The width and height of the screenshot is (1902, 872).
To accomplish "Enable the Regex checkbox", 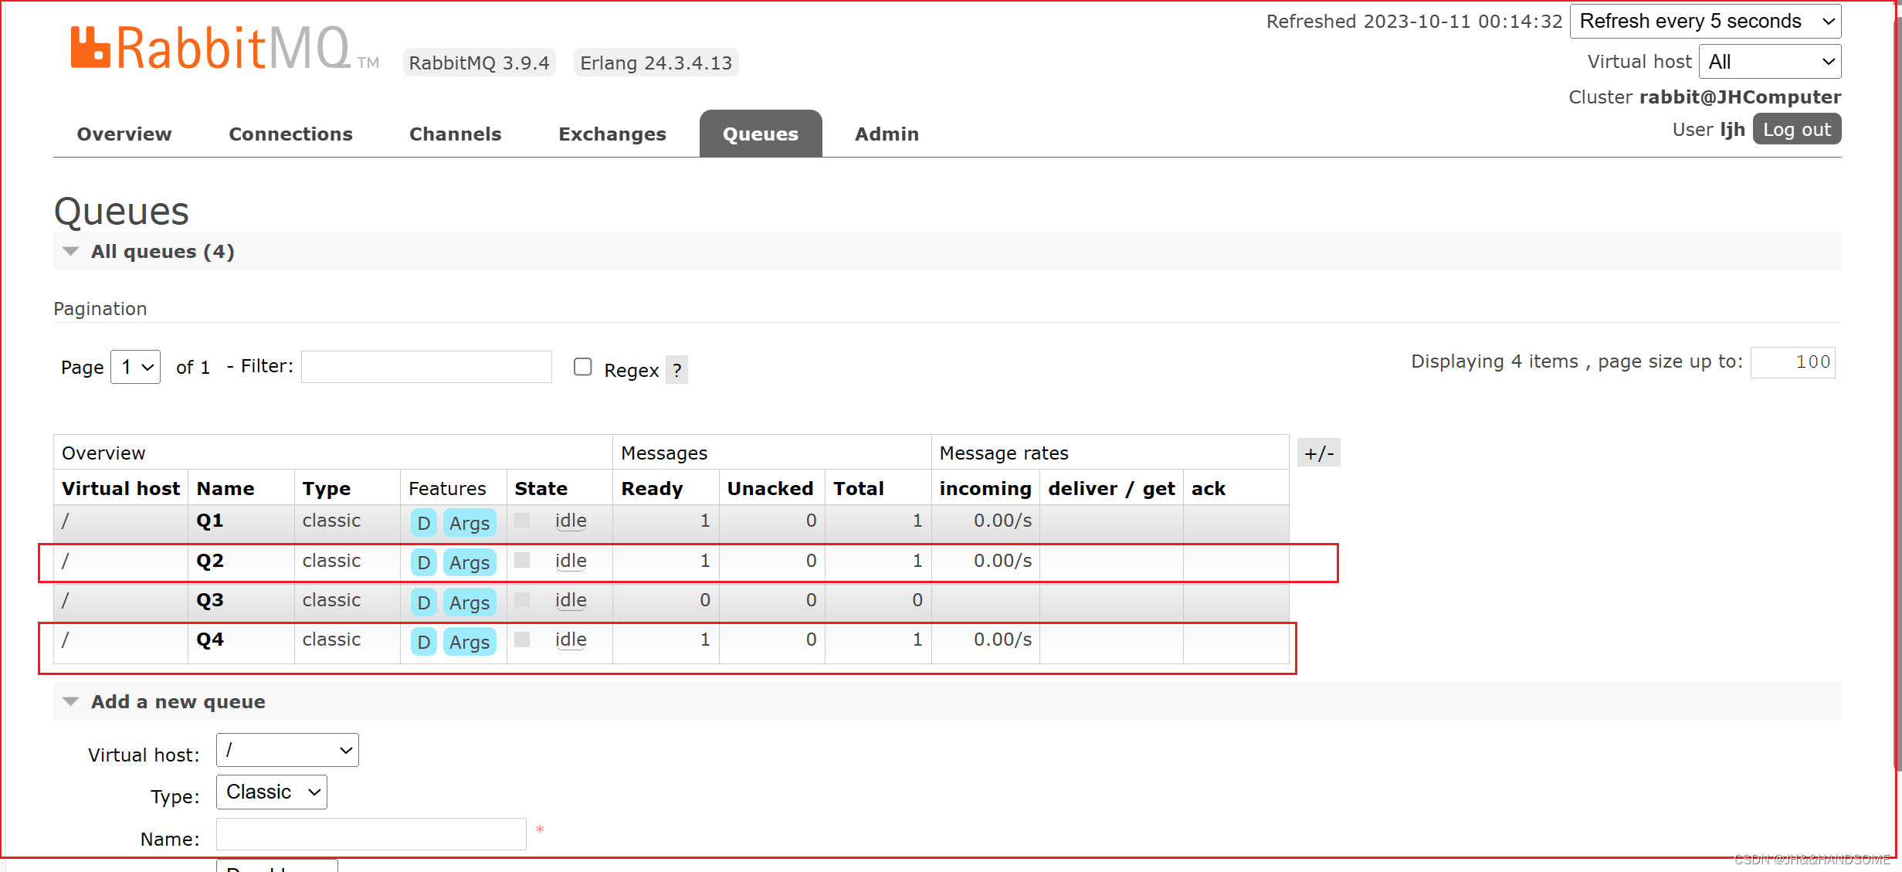I will (583, 367).
